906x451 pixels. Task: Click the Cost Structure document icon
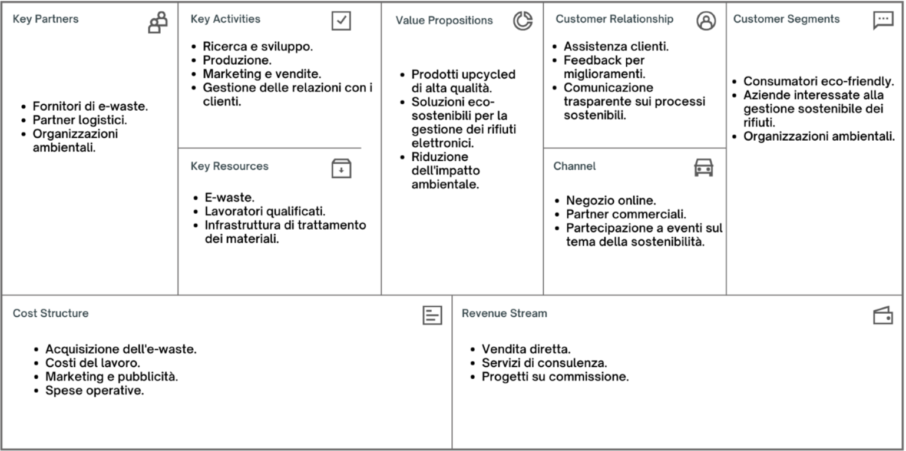(x=432, y=315)
